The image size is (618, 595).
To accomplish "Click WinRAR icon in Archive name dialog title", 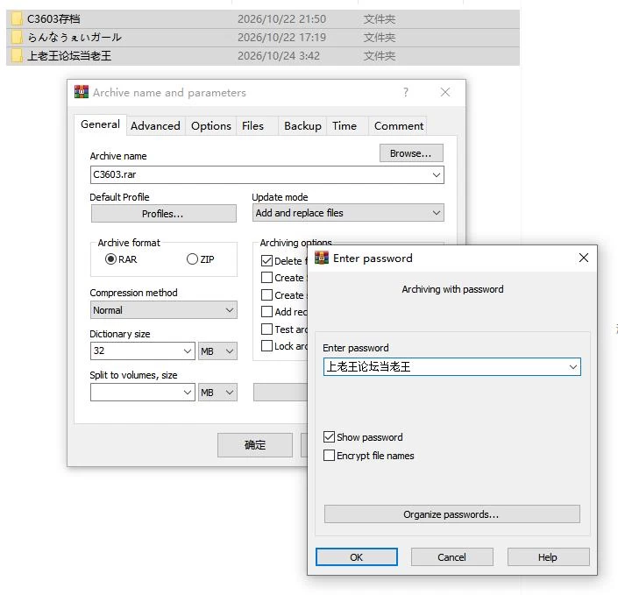I will [x=82, y=92].
